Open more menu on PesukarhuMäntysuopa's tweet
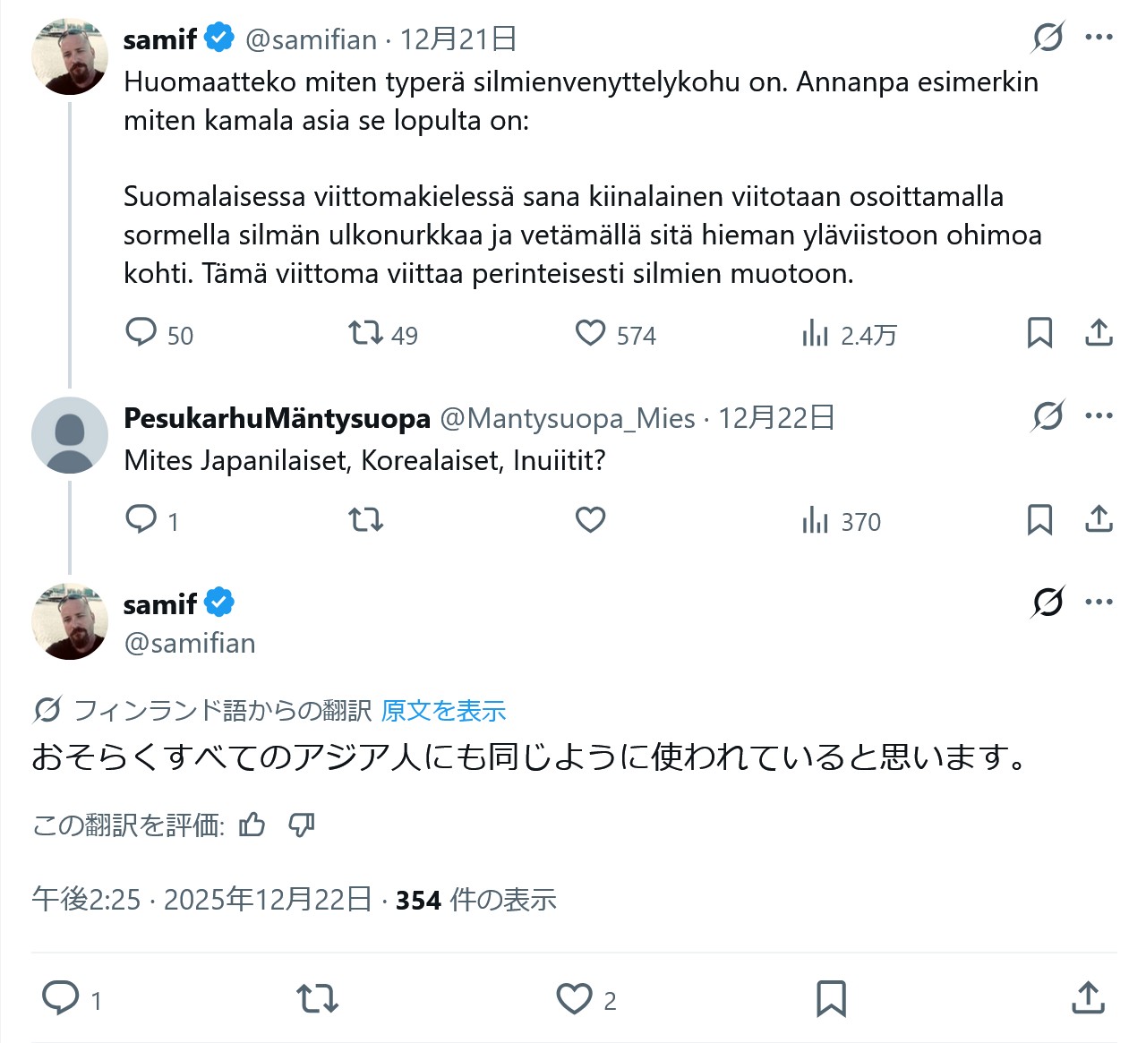The height and width of the screenshot is (1043, 1146). [x=1099, y=416]
